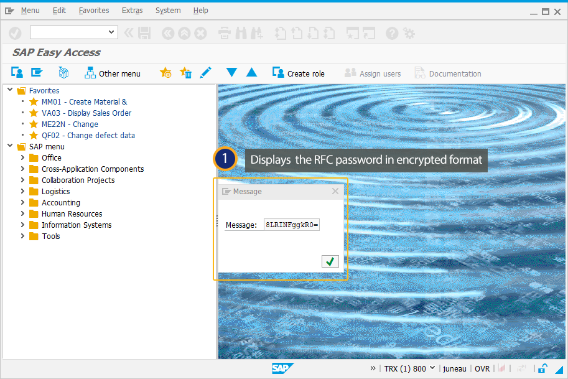The width and height of the screenshot is (568, 379).
Task: Open the Extras menu
Action: 133,11
